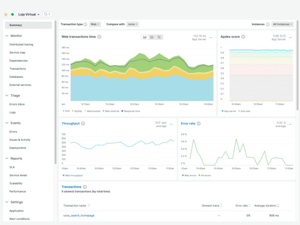Toggle PHP legend series
The image size is (300, 225).
pos(66,111)
